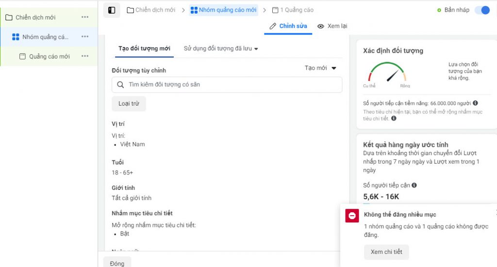Open options menu for Chiến dịch mới
The width and height of the screenshot is (497, 267).
click(x=84, y=17)
